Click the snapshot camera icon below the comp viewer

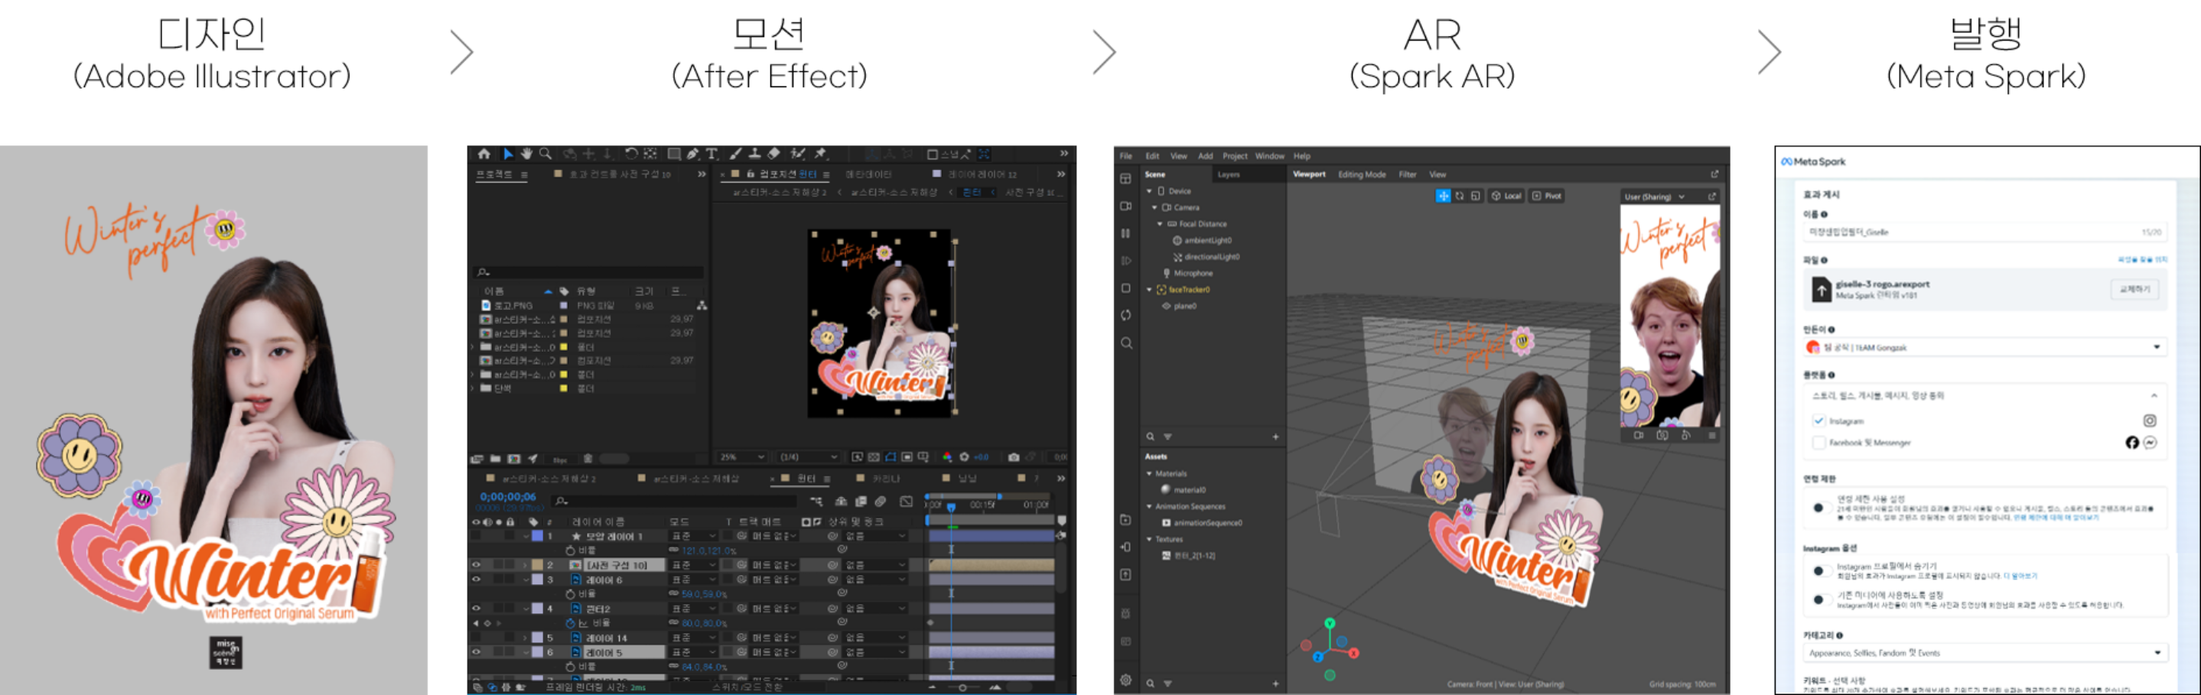(x=1014, y=456)
